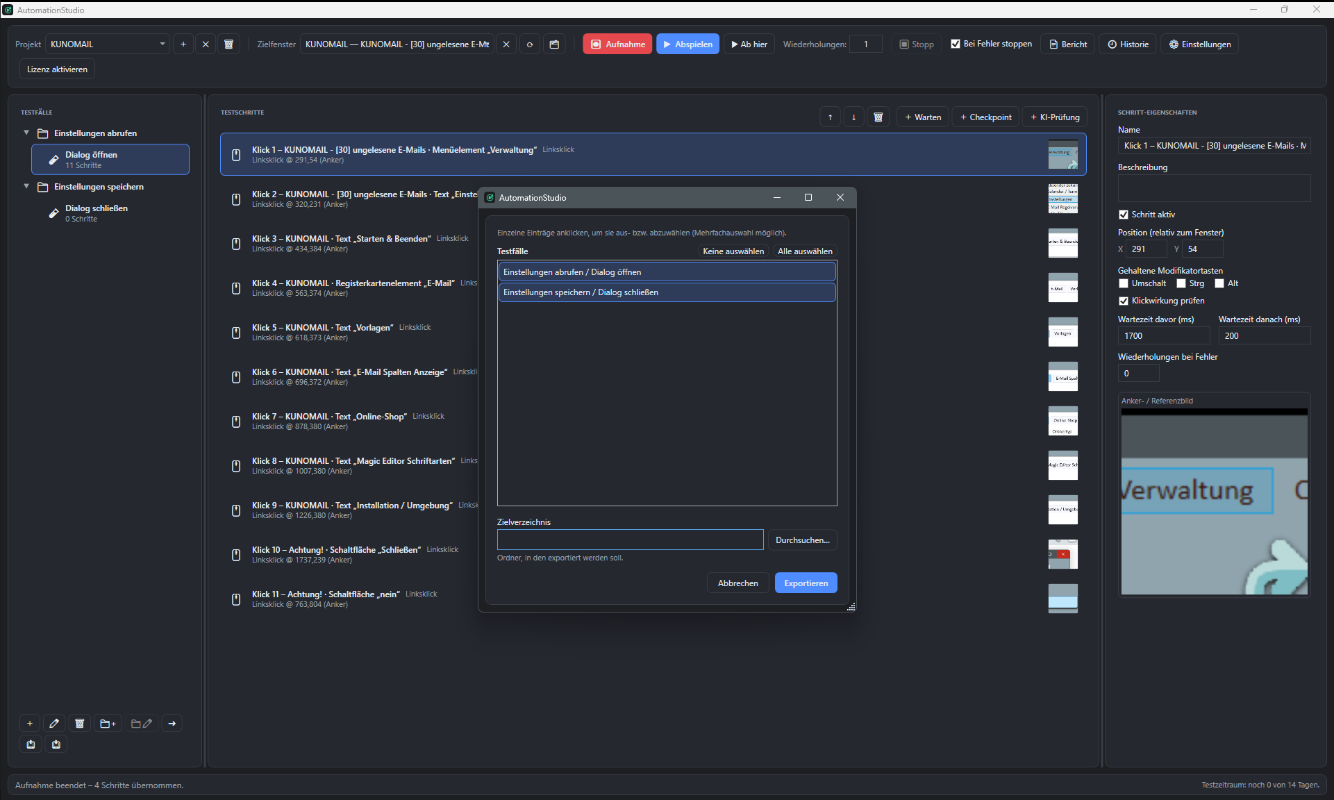Viewport: 1334px width, 800px height.
Task: Refresh the Zielfenster window list
Action: pos(530,44)
